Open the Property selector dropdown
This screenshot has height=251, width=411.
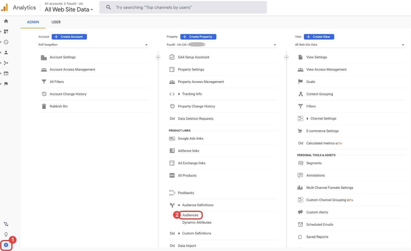click(x=221, y=45)
